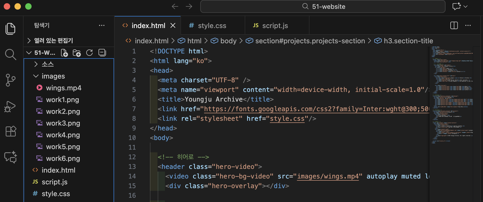Click line number 12 in the gutter
This screenshot has height=202, width=483.
tap(132, 157)
